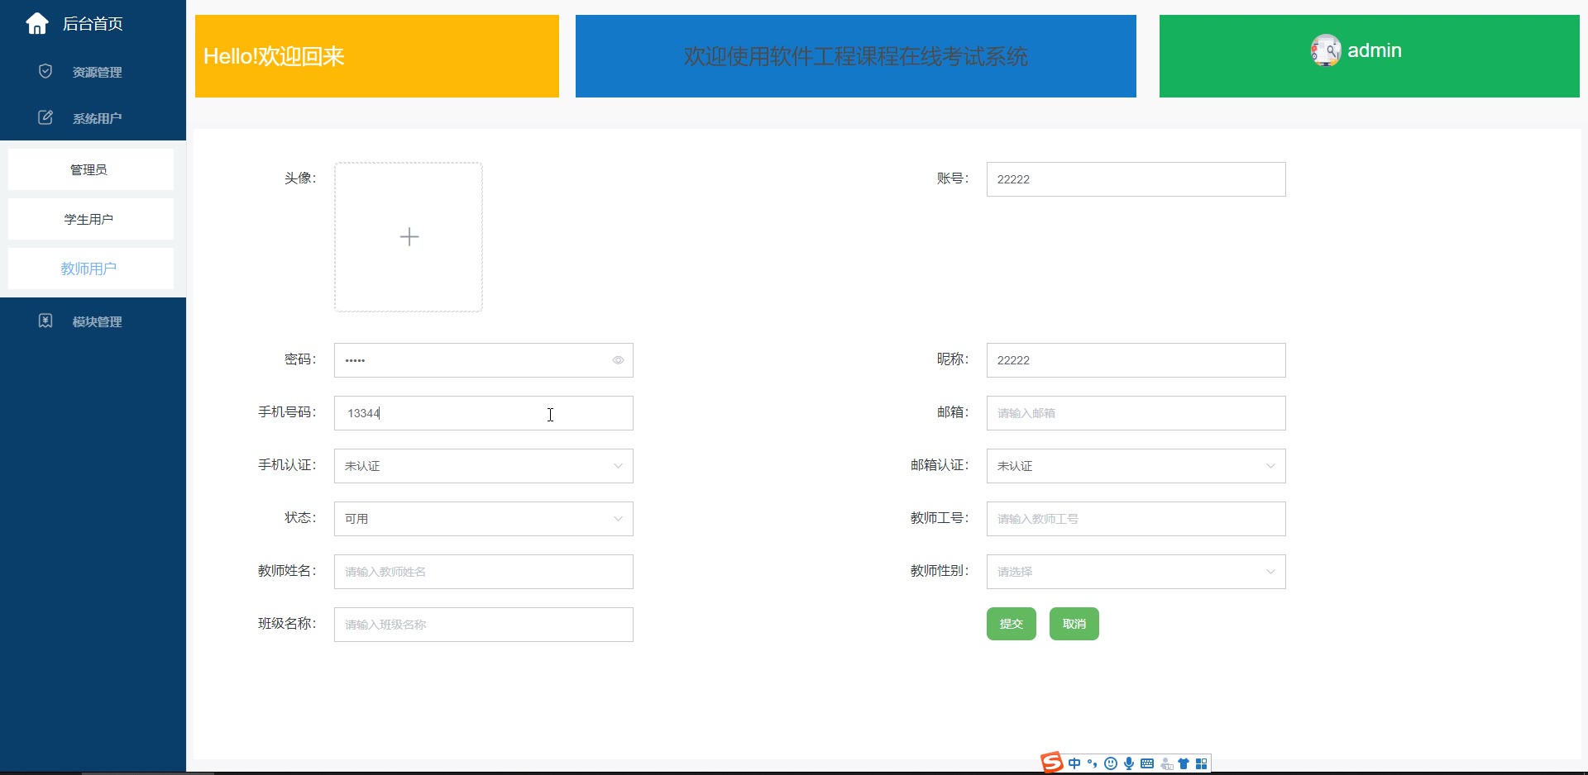Image resolution: width=1588 pixels, height=775 pixels.
Task: Click the 欢迎使用软件工程课程在线考试系统 title banner
Action: (856, 56)
